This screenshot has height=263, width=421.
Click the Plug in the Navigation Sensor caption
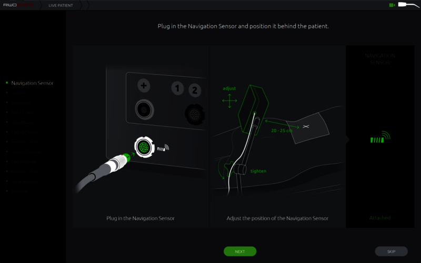click(x=141, y=218)
